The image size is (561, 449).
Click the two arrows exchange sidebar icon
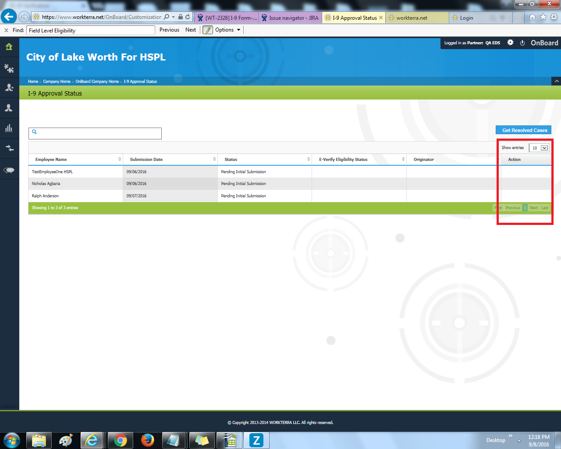pyautogui.click(x=9, y=148)
